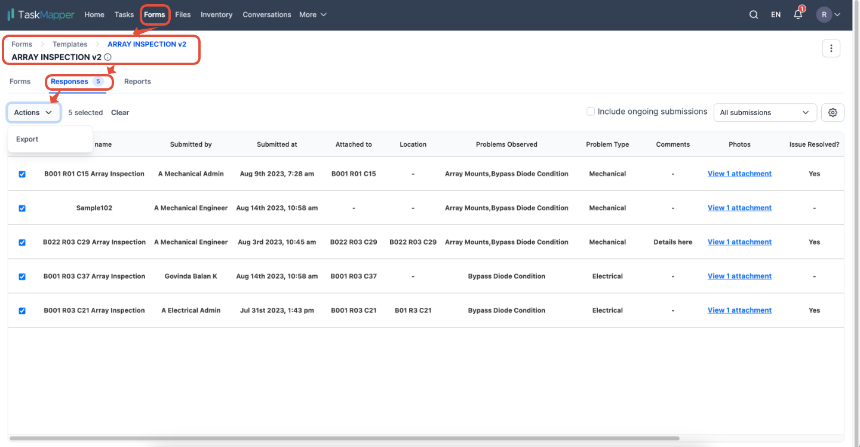Click the horizontal table scrollbar

[x=345, y=438]
